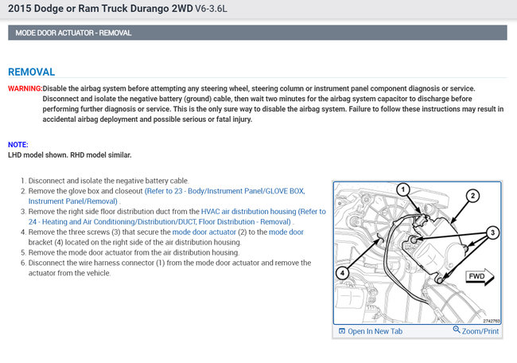Viewport: 517px width, 363px height.
Task: Click 'Remove the three screws (3)' text in step 4
Action: click(74, 232)
